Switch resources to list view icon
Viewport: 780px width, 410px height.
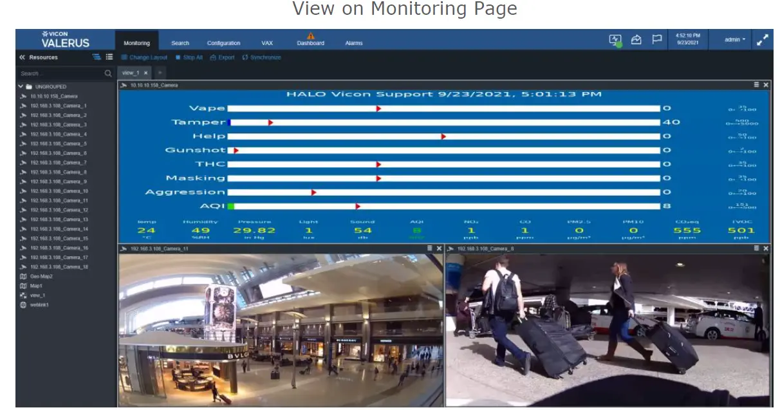coord(109,57)
